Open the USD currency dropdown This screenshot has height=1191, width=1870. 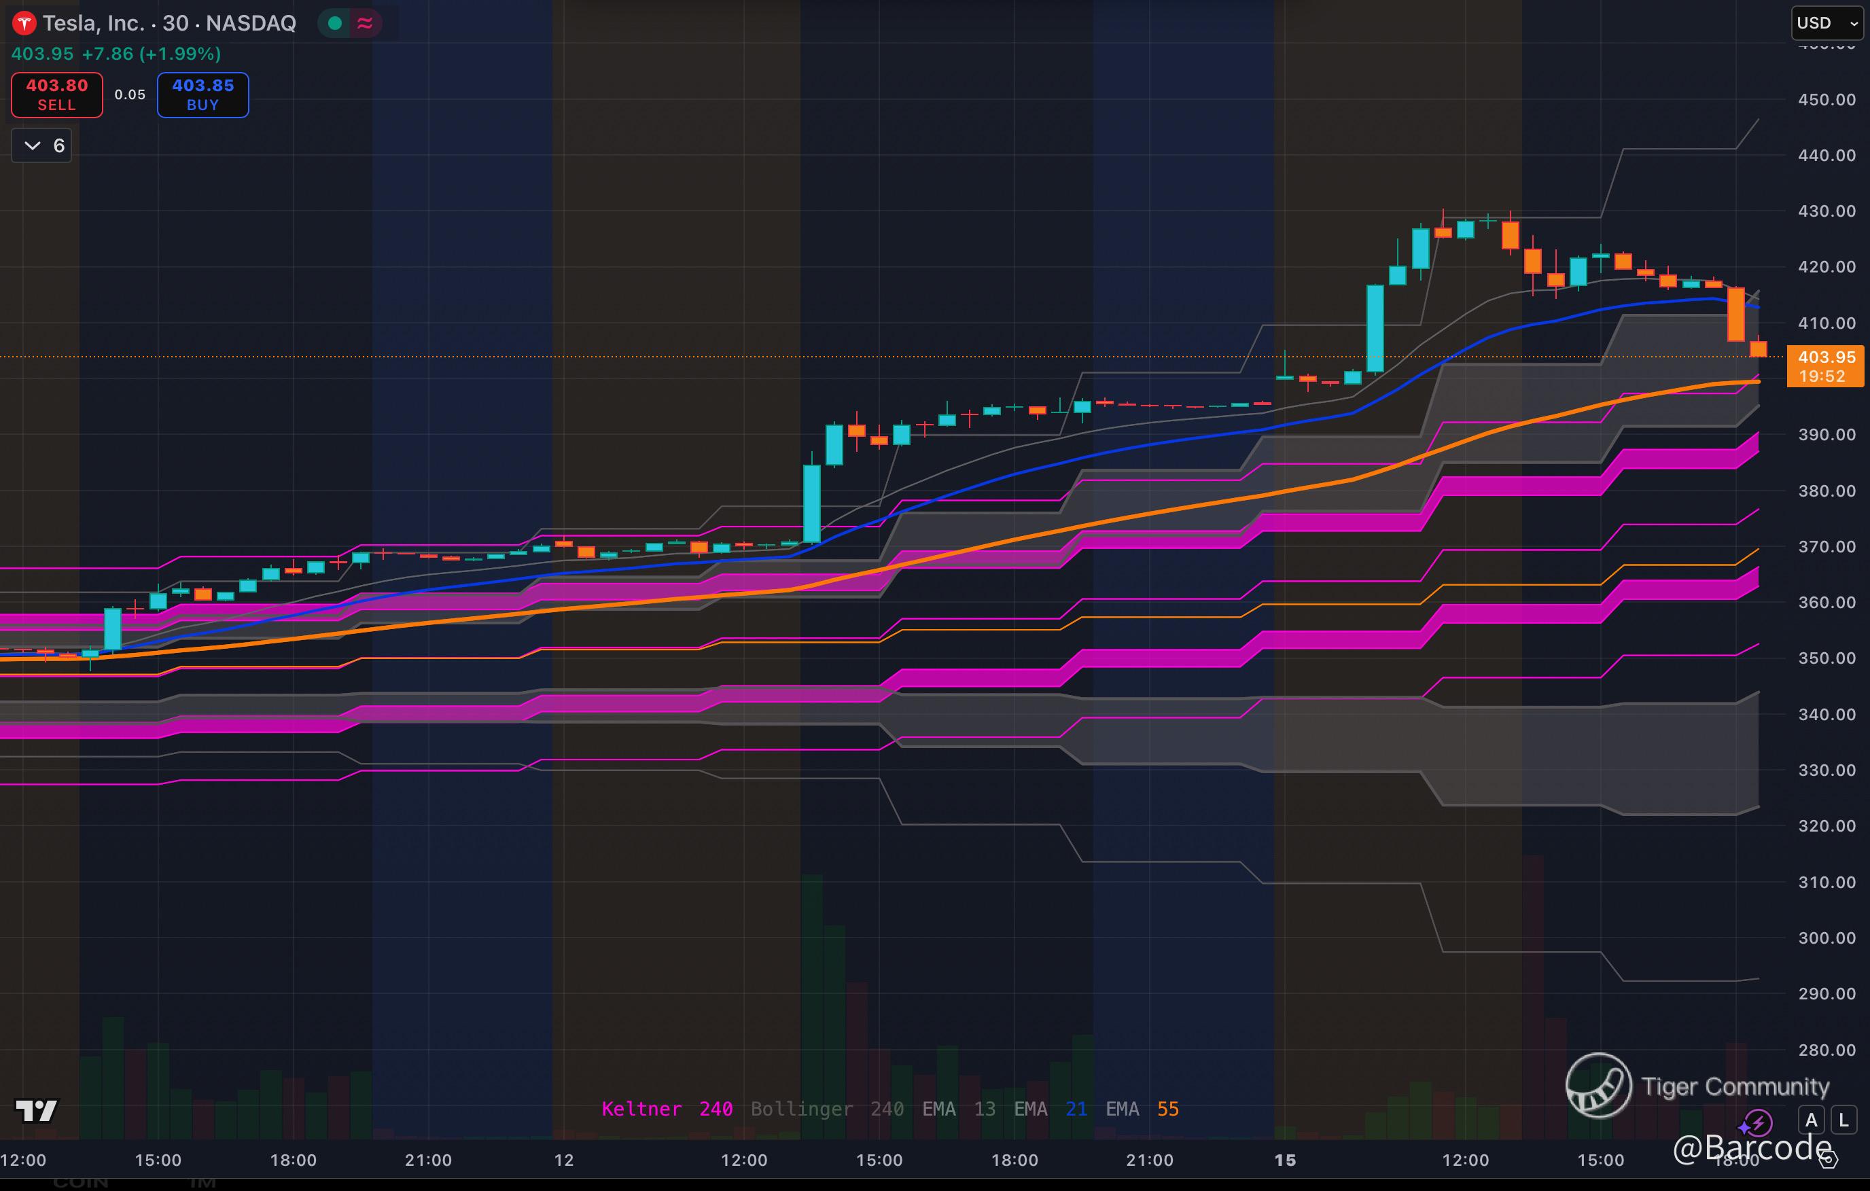pos(1827,23)
